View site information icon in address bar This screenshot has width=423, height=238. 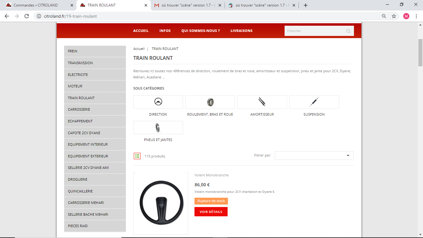[x=39, y=16]
